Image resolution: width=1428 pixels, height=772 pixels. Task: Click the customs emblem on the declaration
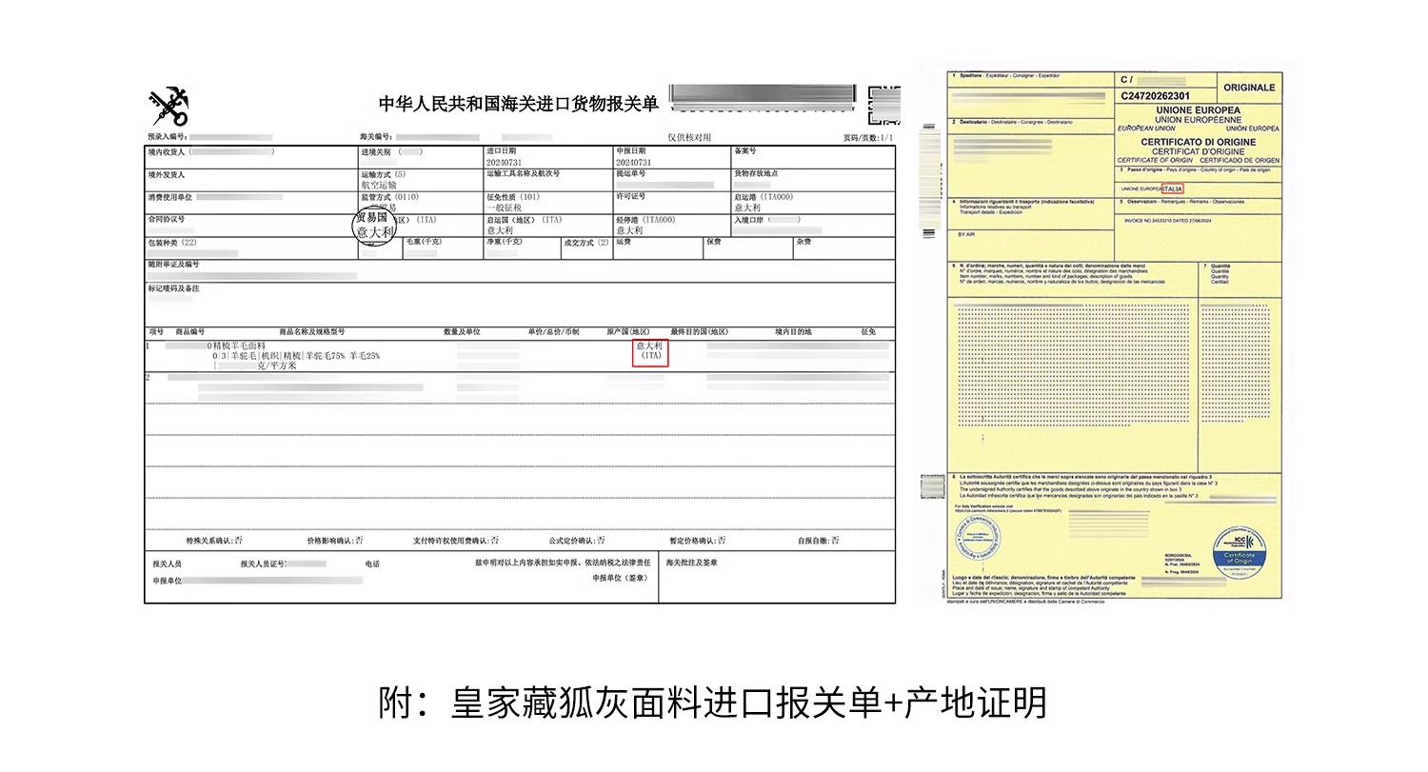(x=169, y=106)
